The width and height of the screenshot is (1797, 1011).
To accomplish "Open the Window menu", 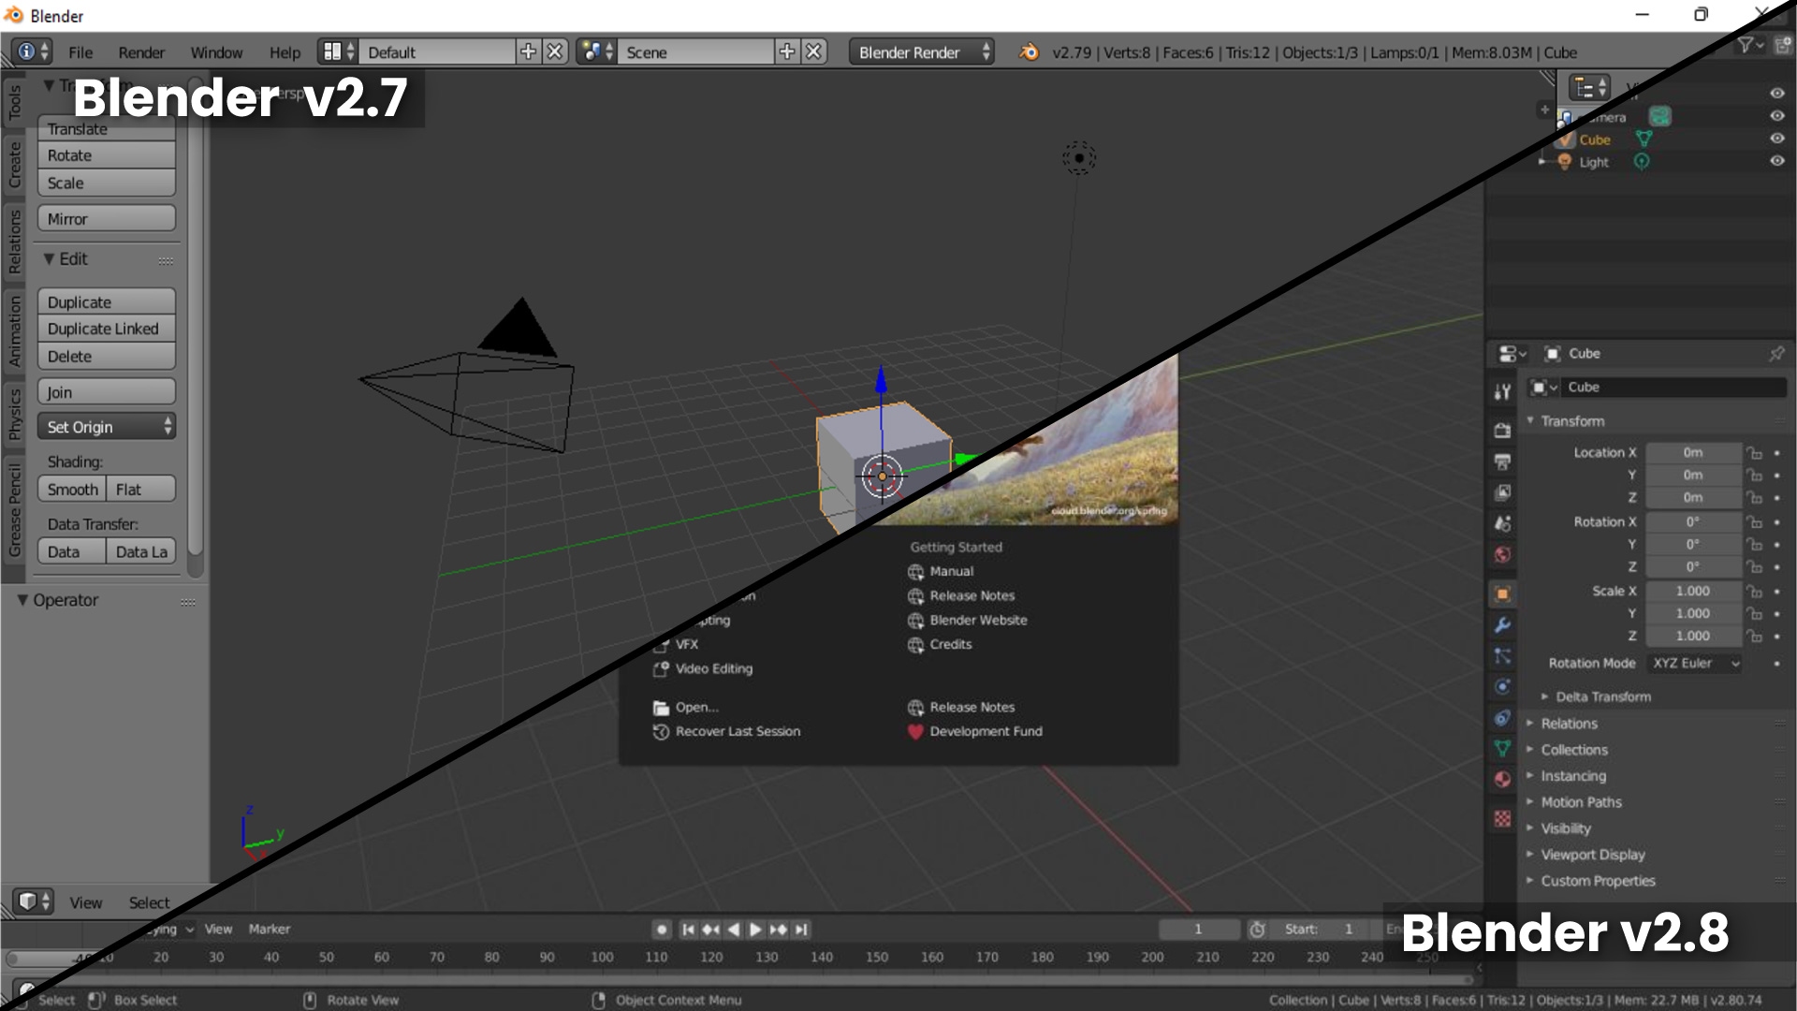I will 216,52.
